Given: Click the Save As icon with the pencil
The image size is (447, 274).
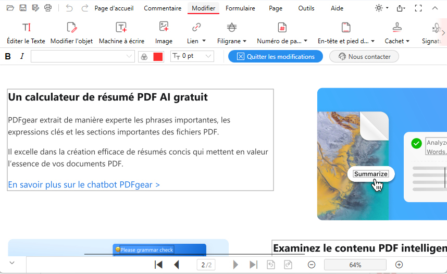Looking at the screenshot, I should [x=35, y=8].
